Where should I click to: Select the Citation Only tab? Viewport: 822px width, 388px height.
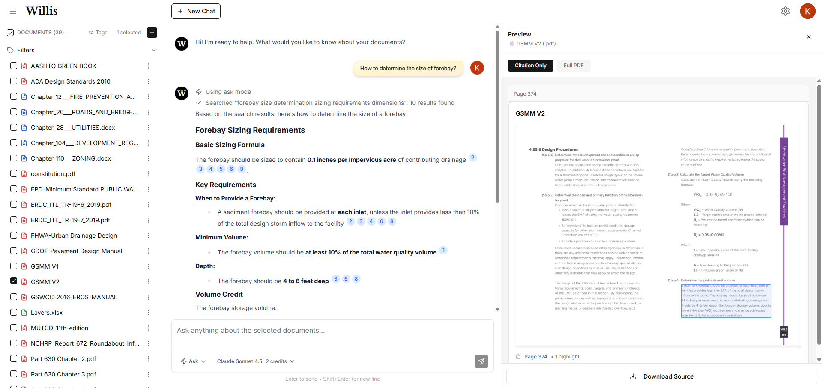pyautogui.click(x=530, y=66)
